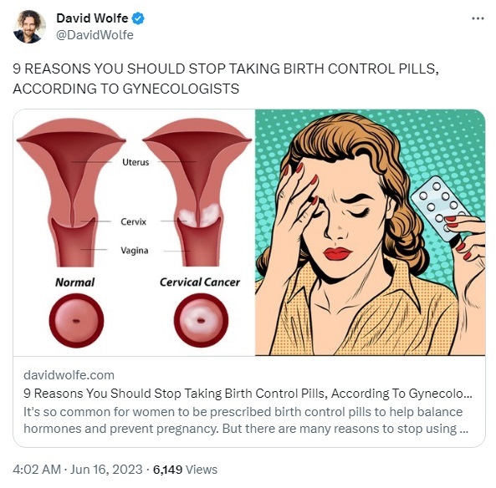Open David Wolfe's profile avatar photo
496x488 pixels.
click(x=29, y=27)
